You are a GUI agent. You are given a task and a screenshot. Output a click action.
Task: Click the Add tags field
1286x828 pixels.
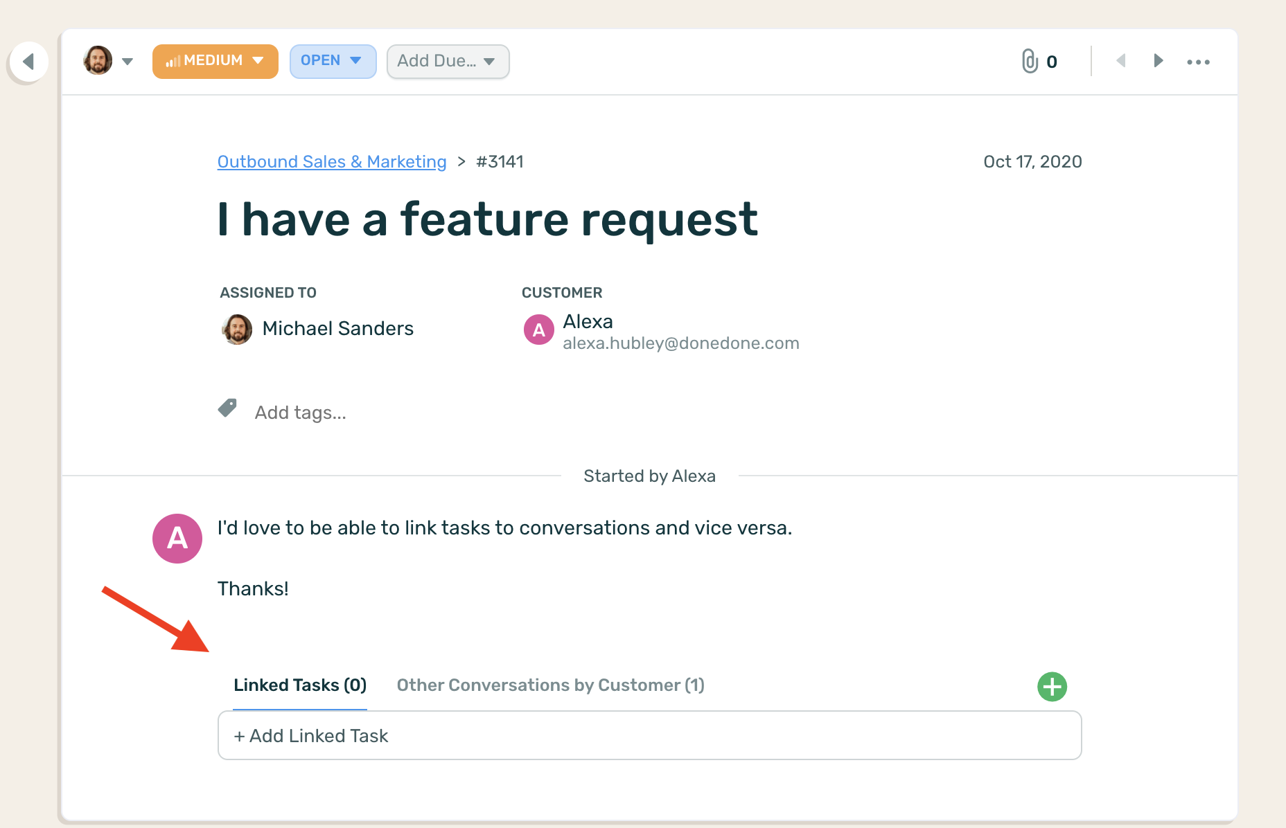click(x=300, y=413)
